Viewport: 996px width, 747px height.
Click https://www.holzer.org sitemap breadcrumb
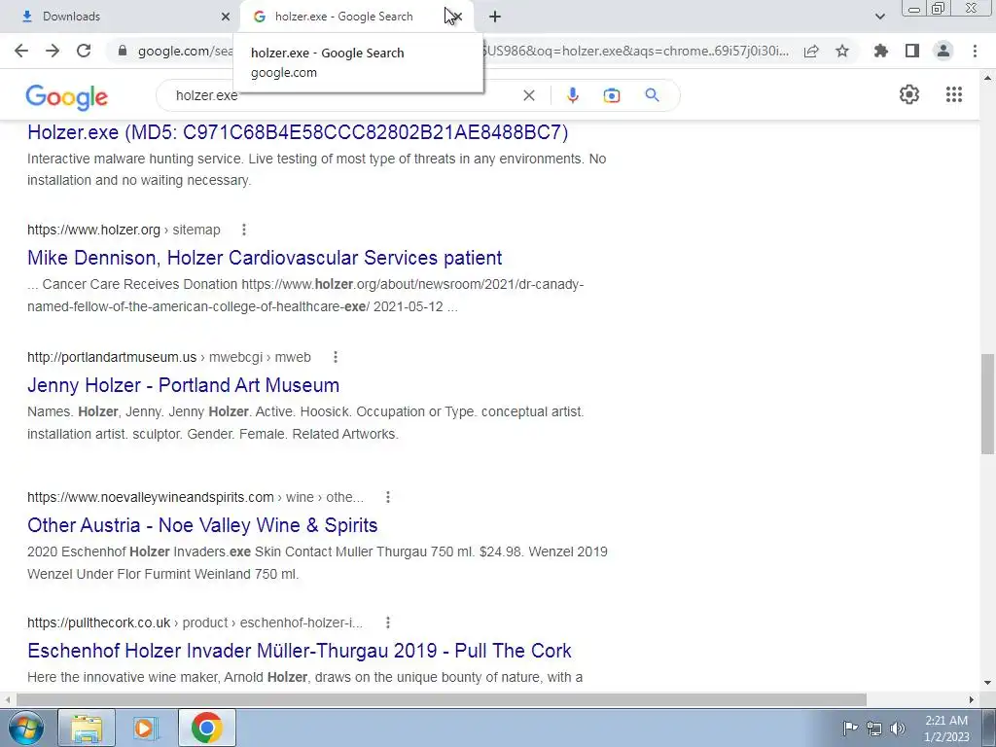[124, 230]
